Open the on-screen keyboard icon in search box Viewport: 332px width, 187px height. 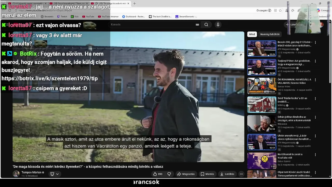click(197, 25)
